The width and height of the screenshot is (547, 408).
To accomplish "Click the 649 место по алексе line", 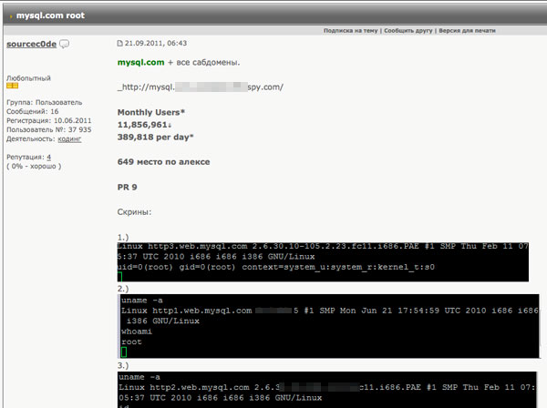I will (x=163, y=162).
